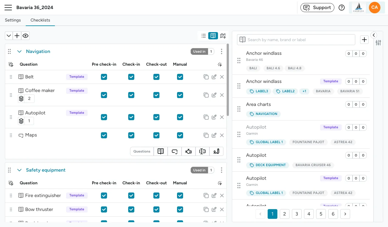Add engine question type icon
This screenshot has width=388, height=227.
click(x=189, y=151)
